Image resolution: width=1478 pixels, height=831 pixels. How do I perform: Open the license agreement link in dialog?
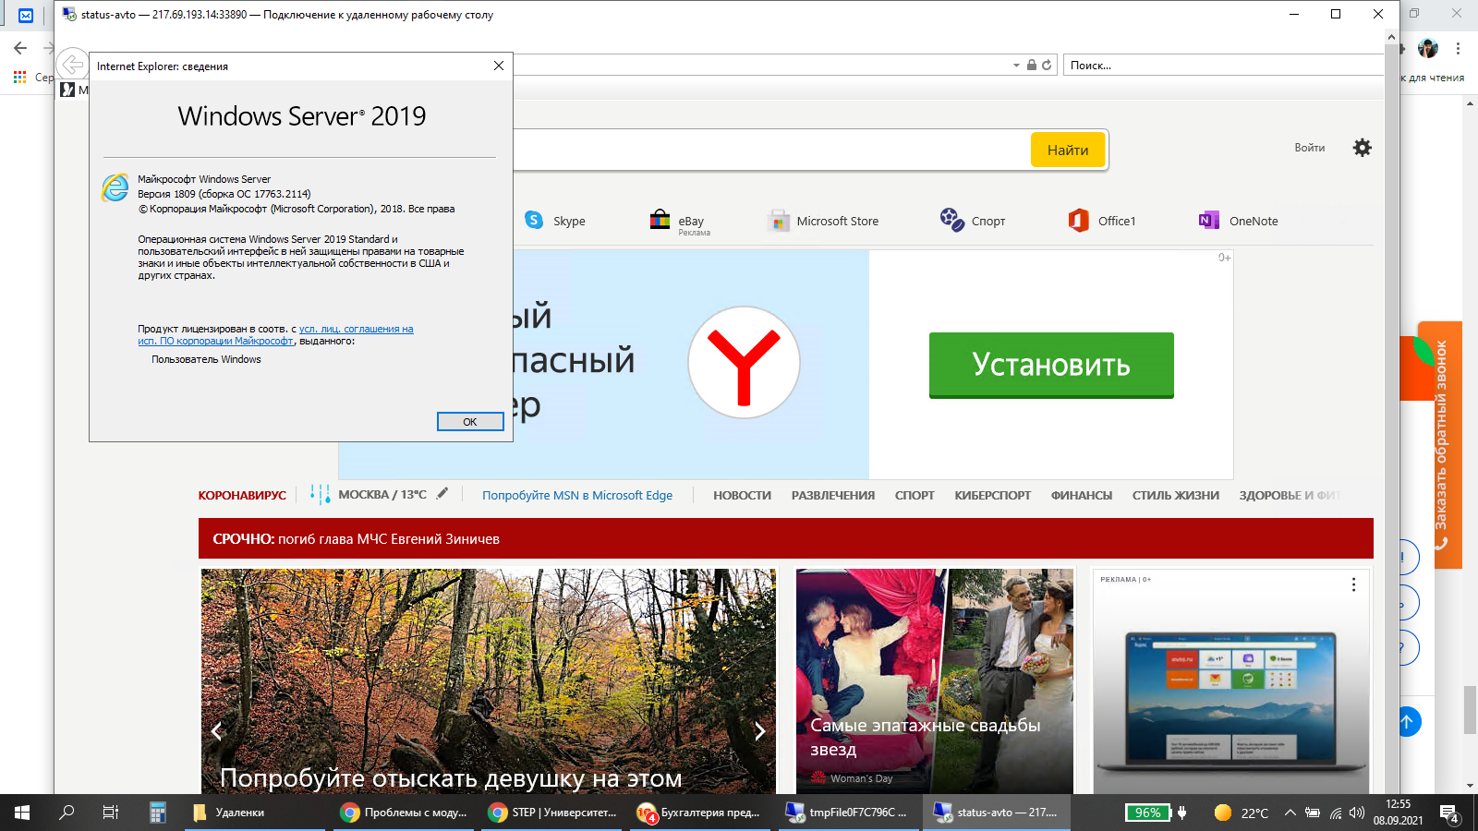(x=275, y=335)
